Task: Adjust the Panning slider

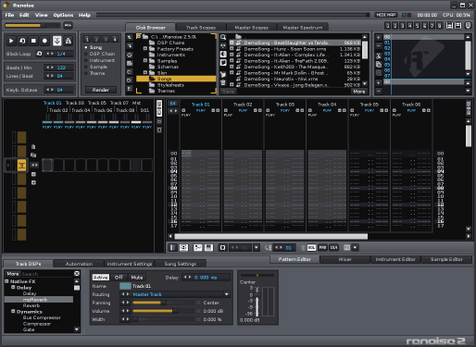Action: click(164, 303)
